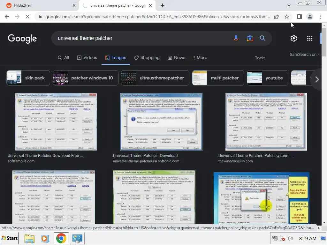Filter images by skin pack chip
Screen dimensions: 327x245
(28, 78)
